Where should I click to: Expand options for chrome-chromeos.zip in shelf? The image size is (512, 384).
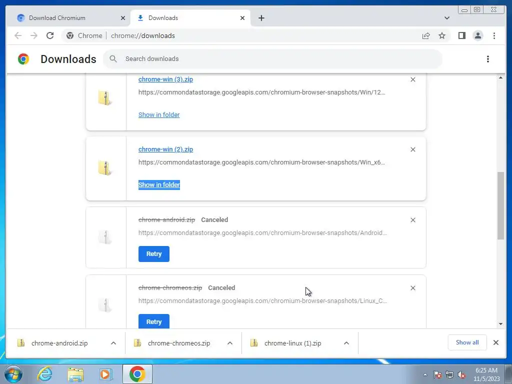pyautogui.click(x=230, y=343)
